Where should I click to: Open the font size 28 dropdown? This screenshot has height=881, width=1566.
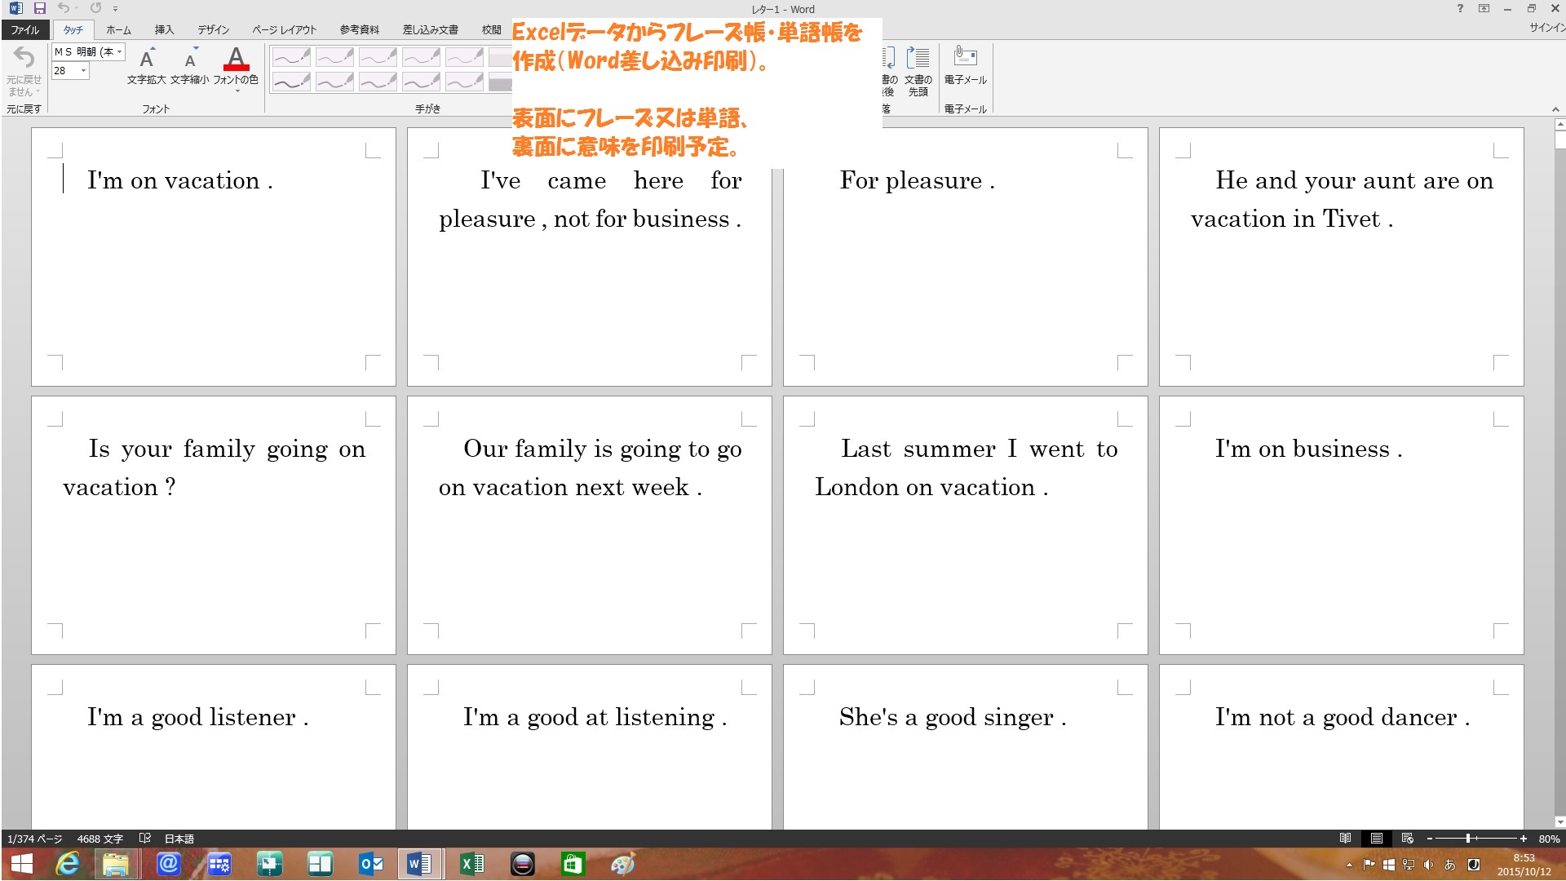pos(83,71)
